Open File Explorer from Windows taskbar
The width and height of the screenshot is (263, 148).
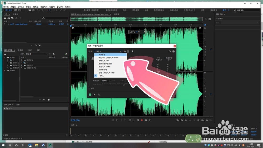tap(37, 145)
